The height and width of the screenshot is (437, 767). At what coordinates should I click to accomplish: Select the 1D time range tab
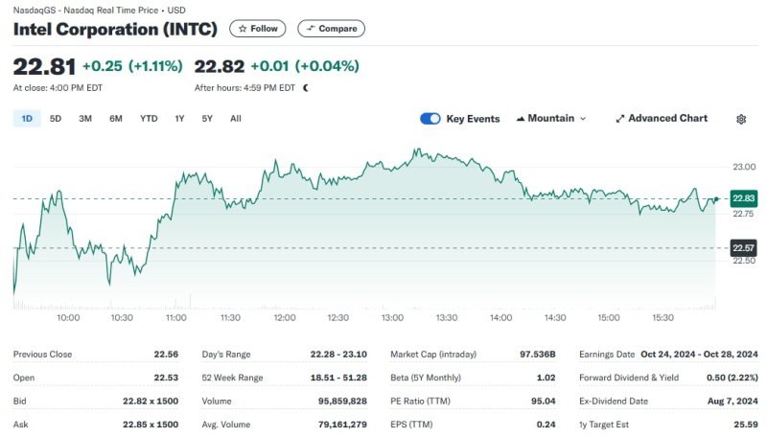27,119
